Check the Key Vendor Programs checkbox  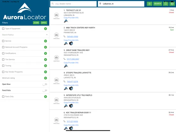point(3,72)
